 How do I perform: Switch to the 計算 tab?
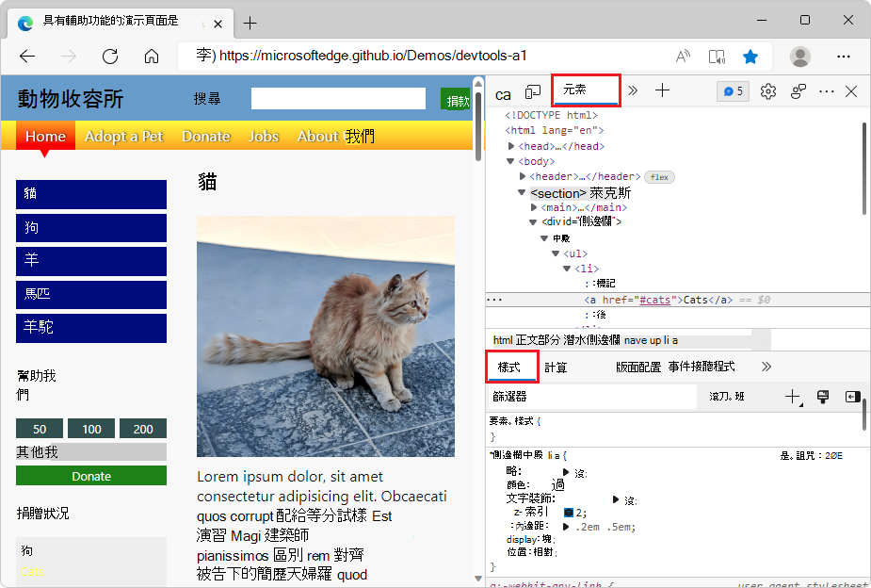coord(554,367)
